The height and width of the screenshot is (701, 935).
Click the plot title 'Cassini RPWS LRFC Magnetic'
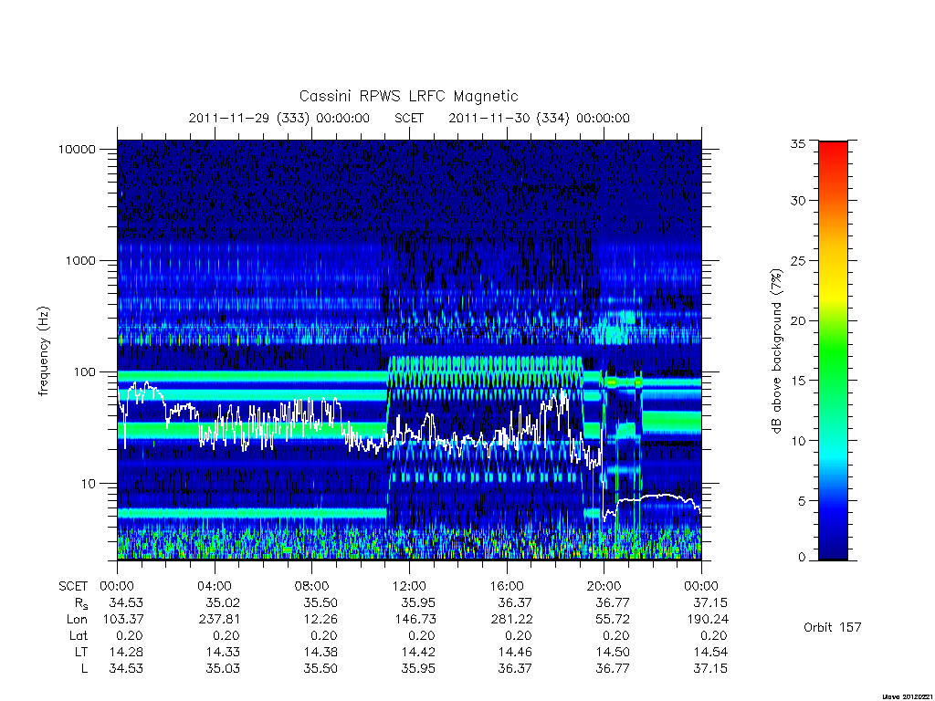(408, 97)
